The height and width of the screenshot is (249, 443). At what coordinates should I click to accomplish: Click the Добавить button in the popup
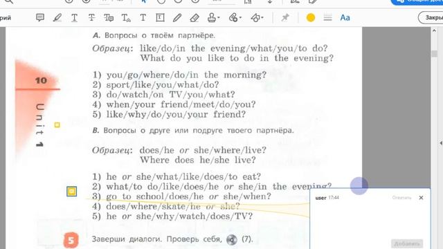point(407,243)
